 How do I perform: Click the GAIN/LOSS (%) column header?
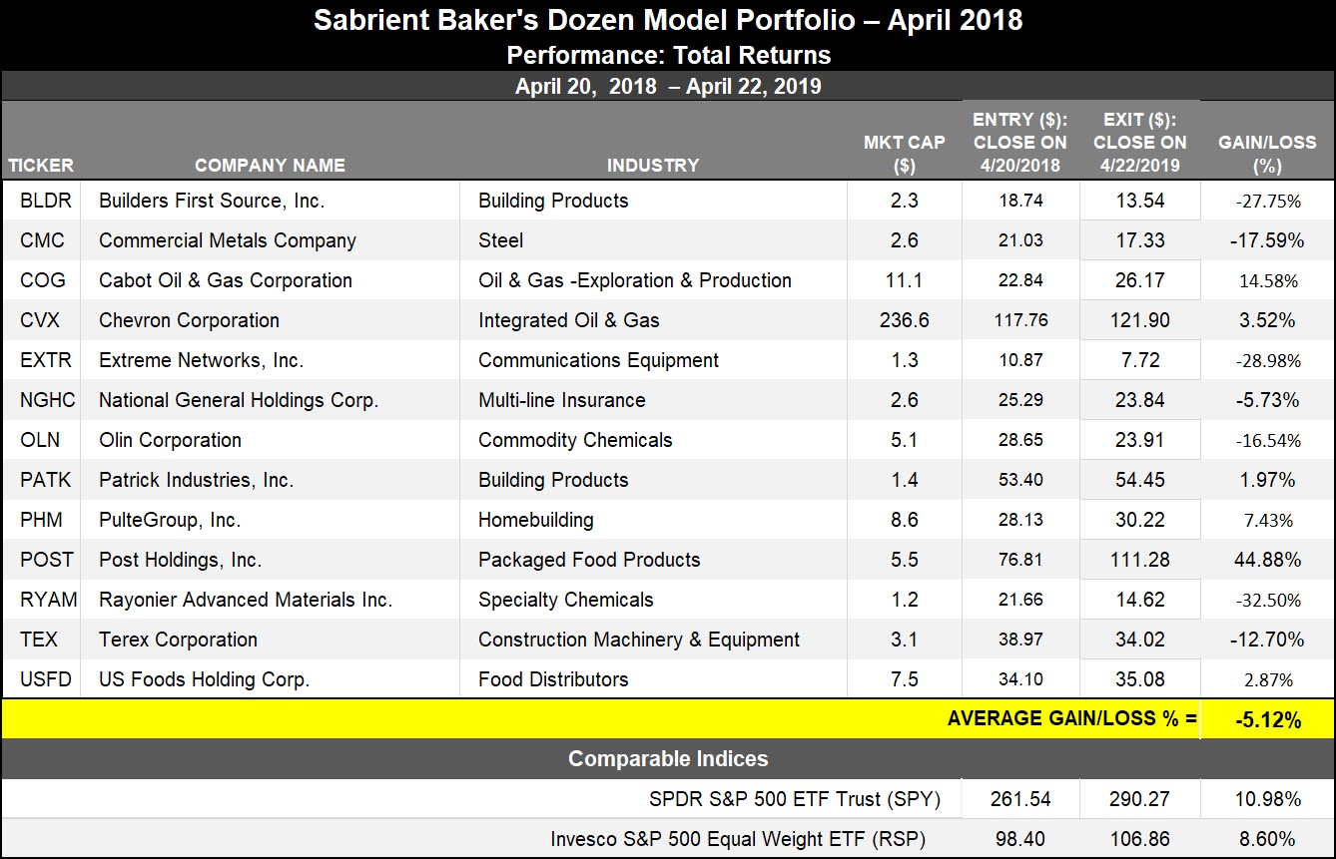[1268, 154]
